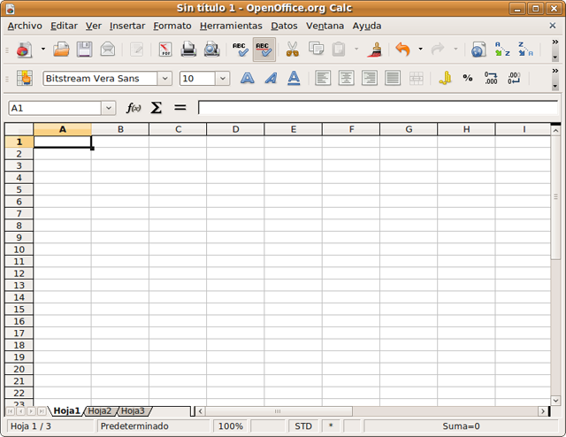The image size is (566, 437).
Task: Select row 10 header
Action: coord(19,249)
